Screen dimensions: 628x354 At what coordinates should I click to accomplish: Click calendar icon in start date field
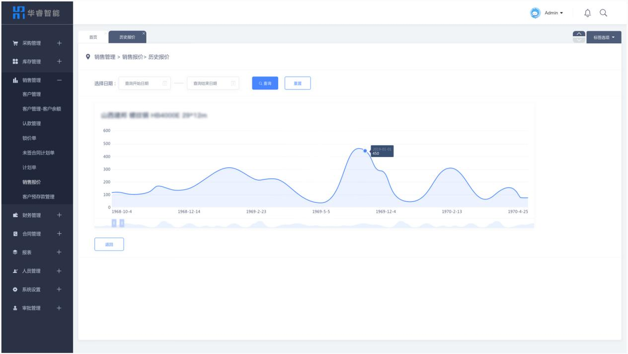tap(165, 84)
